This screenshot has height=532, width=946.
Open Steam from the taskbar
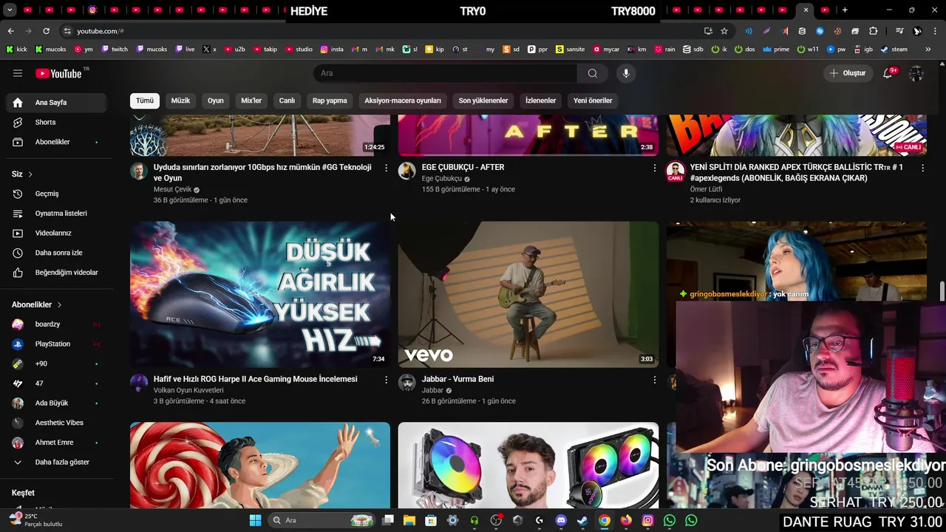(x=582, y=520)
